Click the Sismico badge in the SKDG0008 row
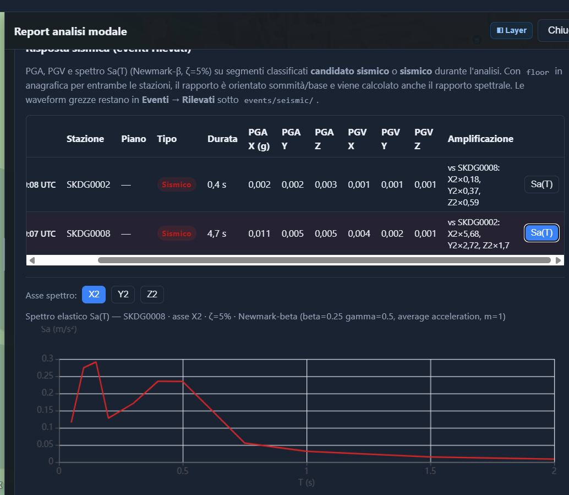This screenshot has height=495, width=569. 176,233
